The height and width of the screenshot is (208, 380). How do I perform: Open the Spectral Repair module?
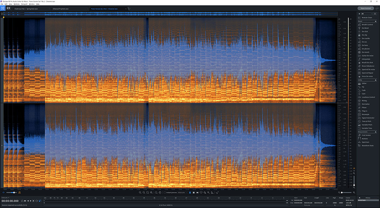click(367, 73)
